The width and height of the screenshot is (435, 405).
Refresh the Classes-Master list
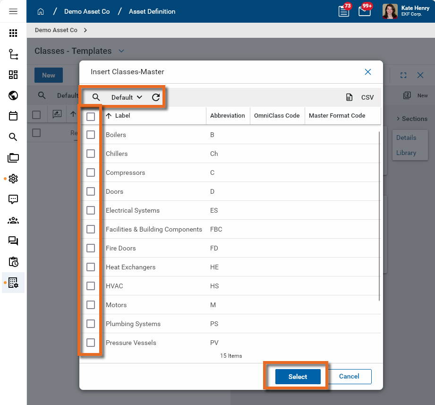point(156,97)
